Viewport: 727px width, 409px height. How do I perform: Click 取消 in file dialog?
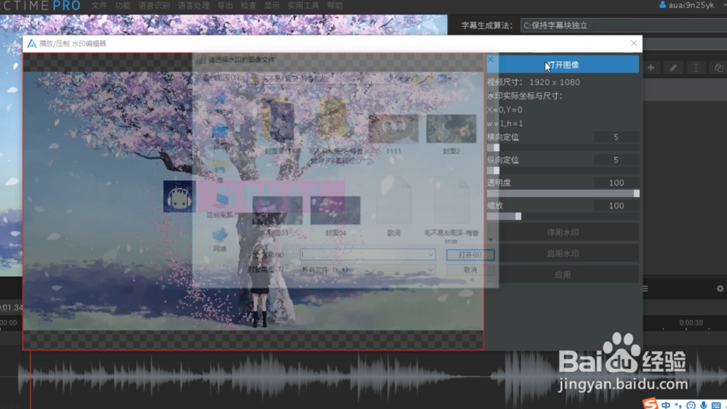(470, 270)
